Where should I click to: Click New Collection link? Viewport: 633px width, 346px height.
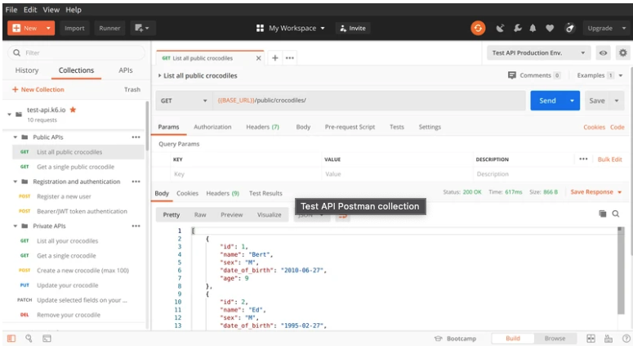(38, 89)
